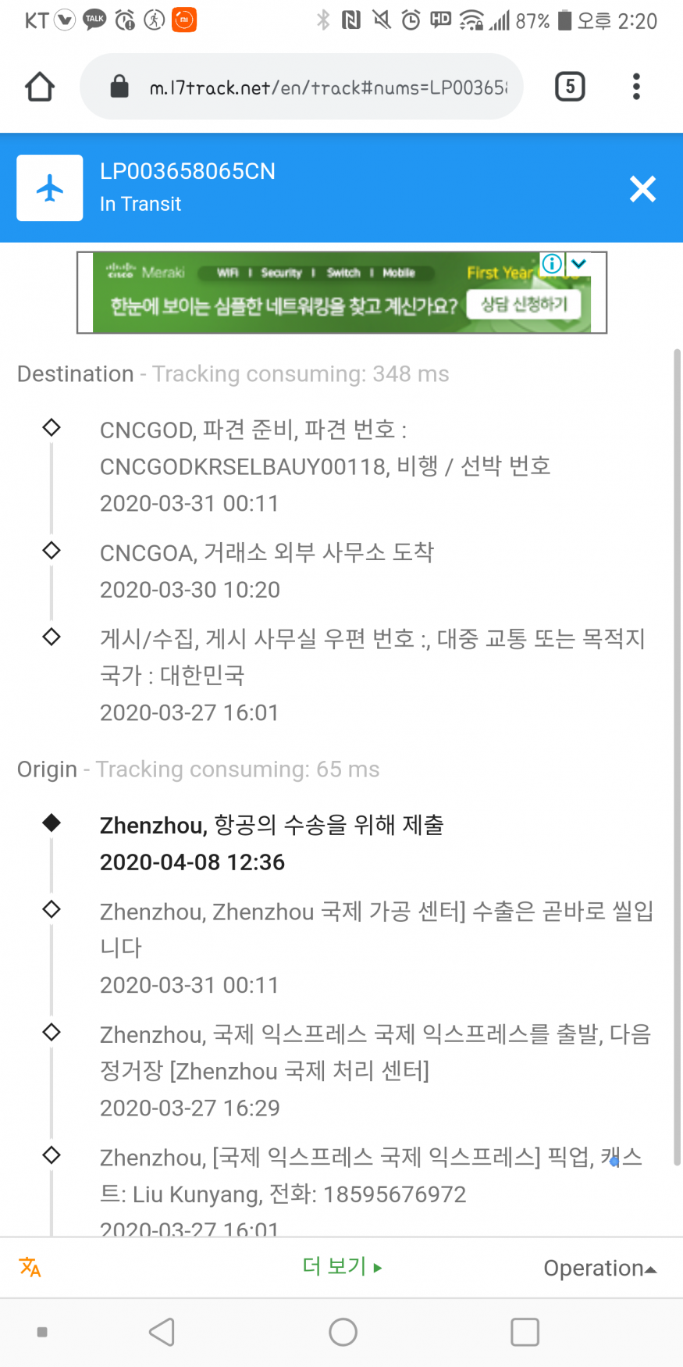The height and width of the screenshot is (1367, 683).
Task: Expand the Operation menu
Action: (599, 1268)
